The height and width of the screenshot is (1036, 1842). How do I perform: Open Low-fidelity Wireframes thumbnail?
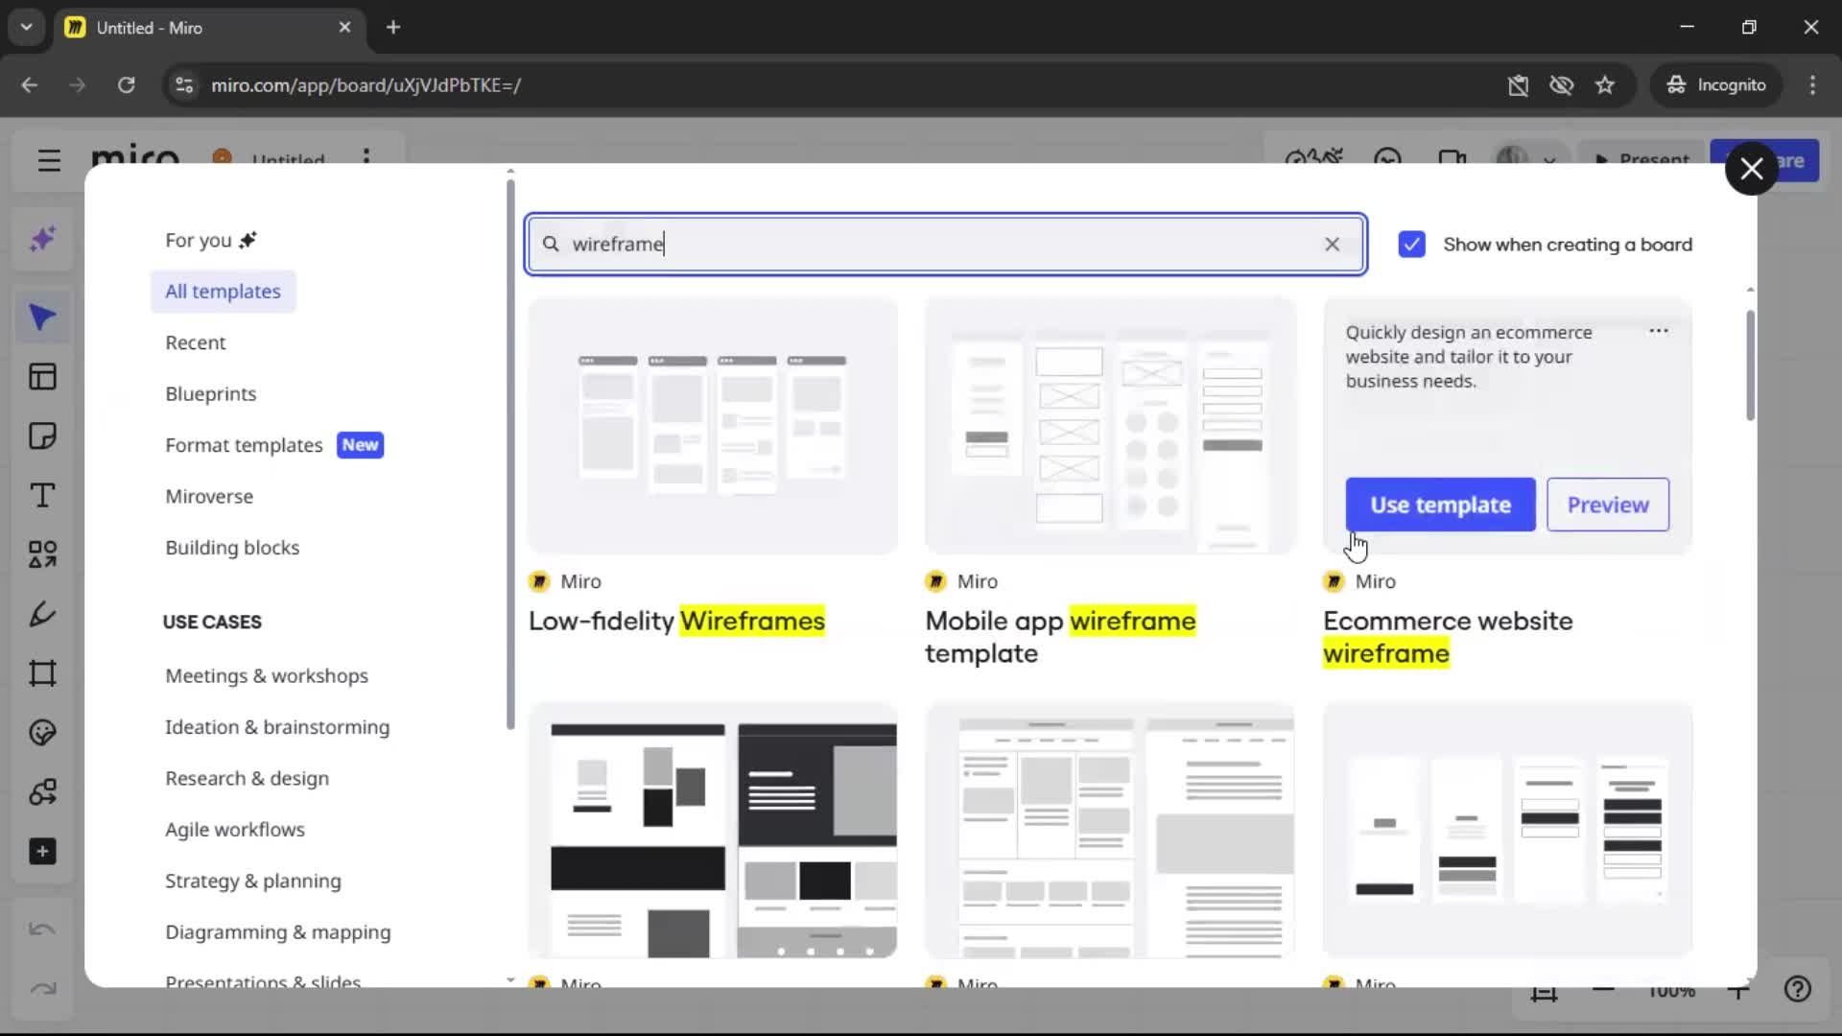click(x=713, y=426)
